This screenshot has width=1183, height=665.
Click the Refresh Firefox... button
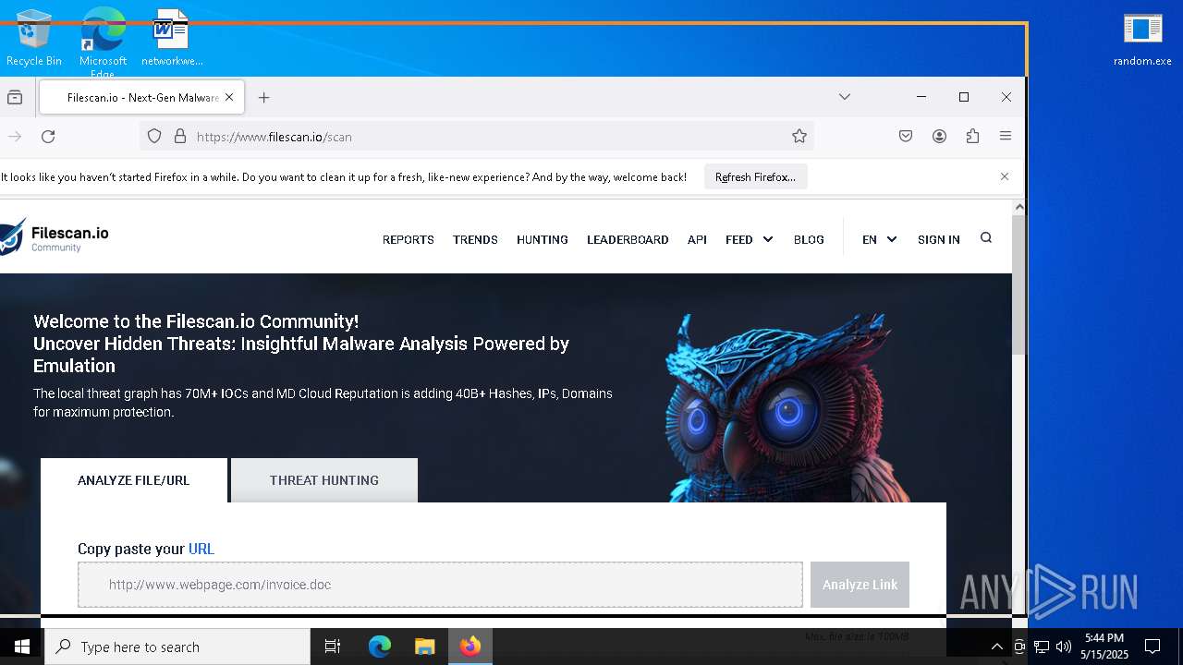click(x=755, y=177)
